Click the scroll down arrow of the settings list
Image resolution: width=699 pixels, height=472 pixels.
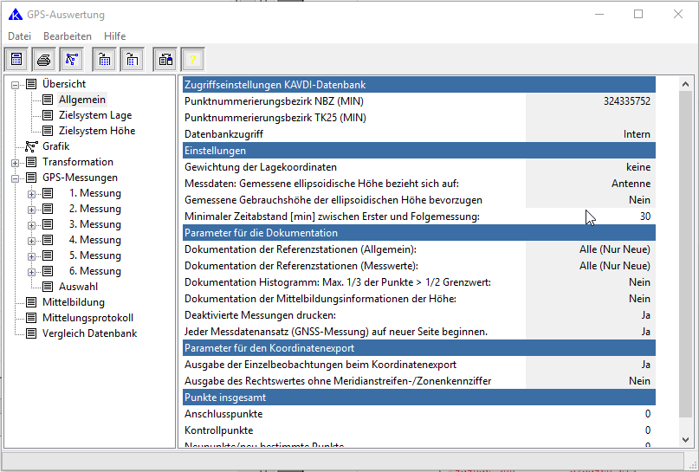click(x=684, y=441)
